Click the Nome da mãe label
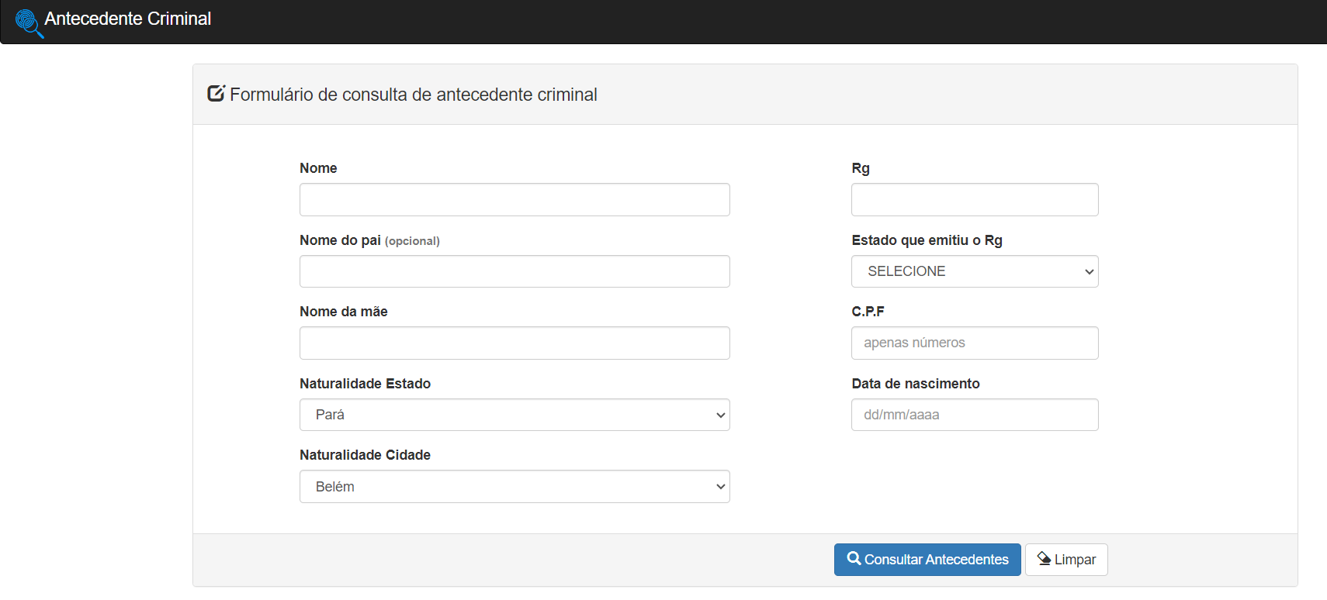 pos(343,312)
